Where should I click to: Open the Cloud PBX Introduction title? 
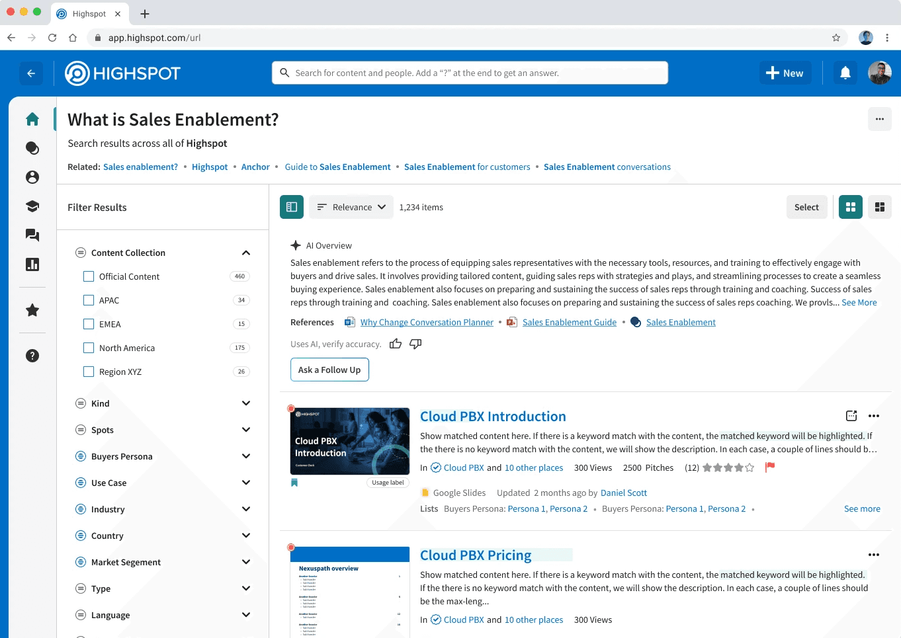[493, 417]
